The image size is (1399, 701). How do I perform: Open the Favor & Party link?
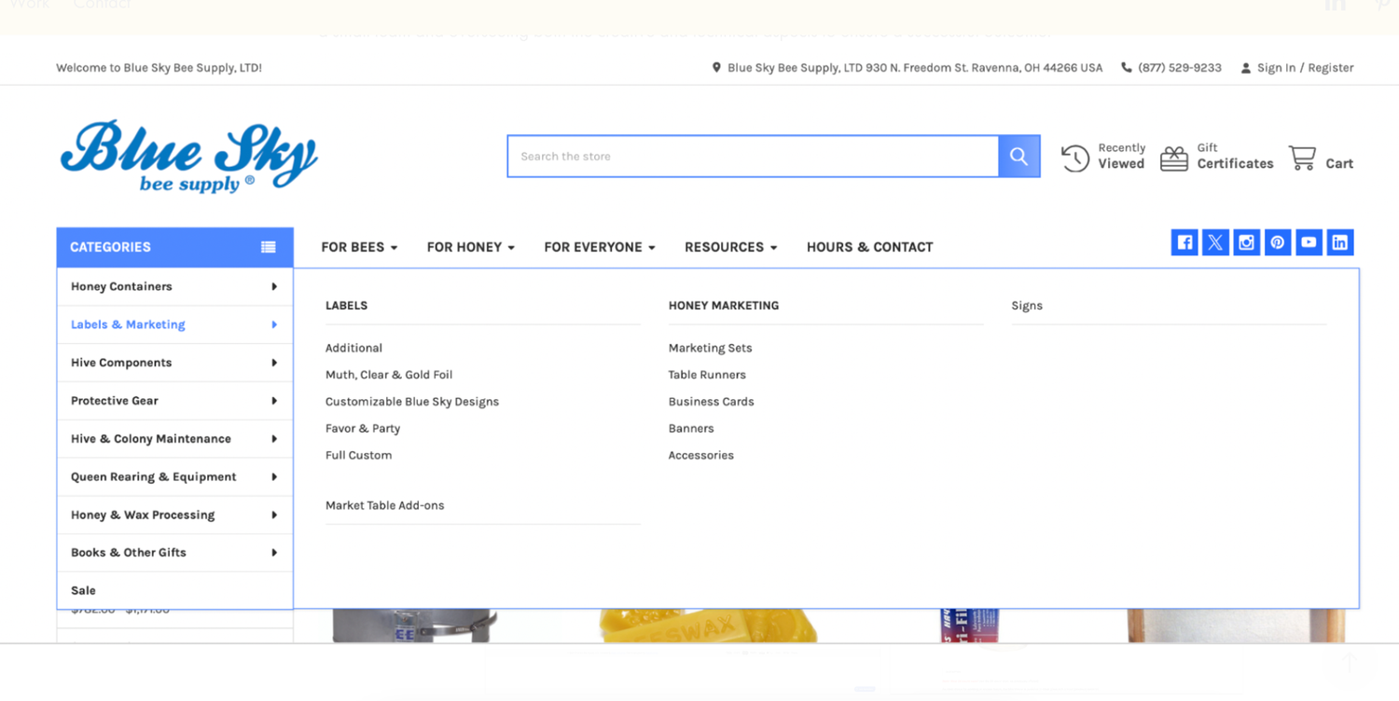point(363,429)
